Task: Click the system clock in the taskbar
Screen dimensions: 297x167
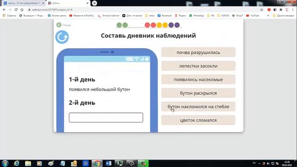Action: [287, 163]
